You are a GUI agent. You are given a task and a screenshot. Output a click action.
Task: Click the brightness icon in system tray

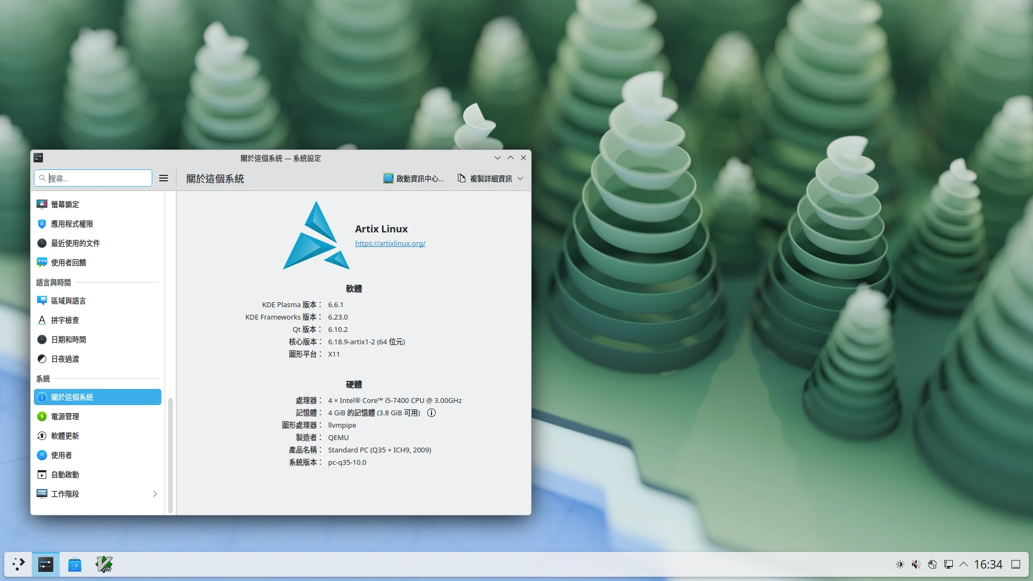[900, 564]
